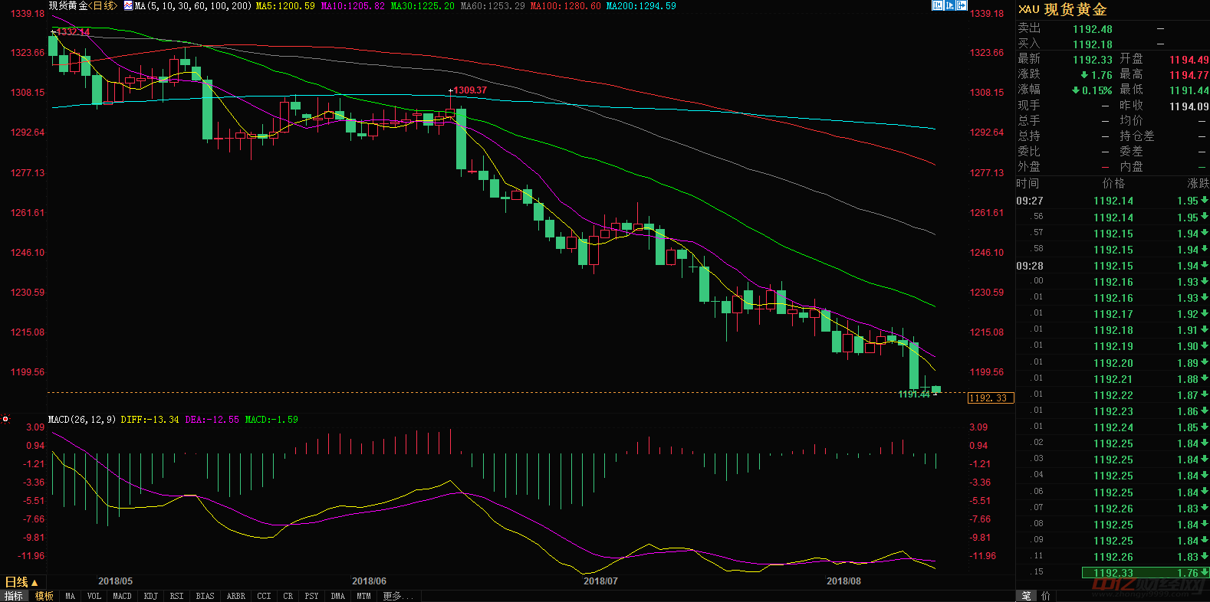Switch to the RSI indicator
1210x602 pixels.
tap(177, 596)
